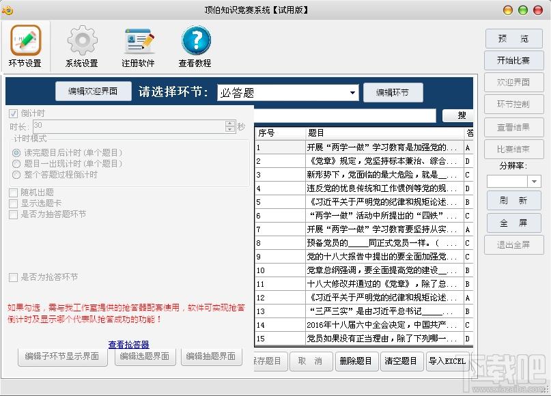Open the 查看教程 question mark icon
The width and height of the screenshot is (551, 396).
coord(195,46)
